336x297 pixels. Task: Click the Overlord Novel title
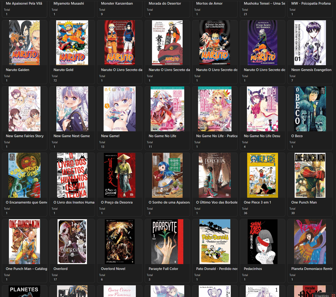(x=113, y=269)
